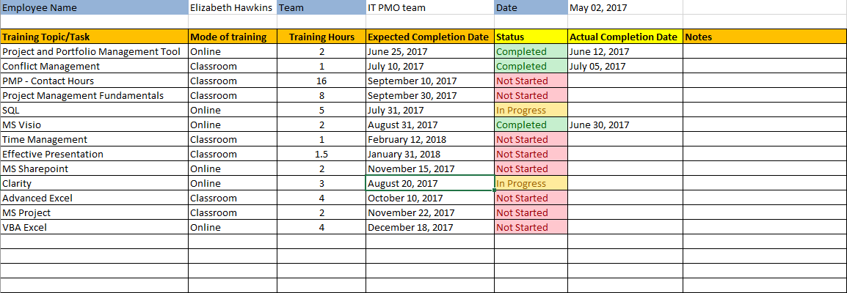The image size is (847, 293).
Task: Select the Actual Completion Date header
Action: (625, 37)
